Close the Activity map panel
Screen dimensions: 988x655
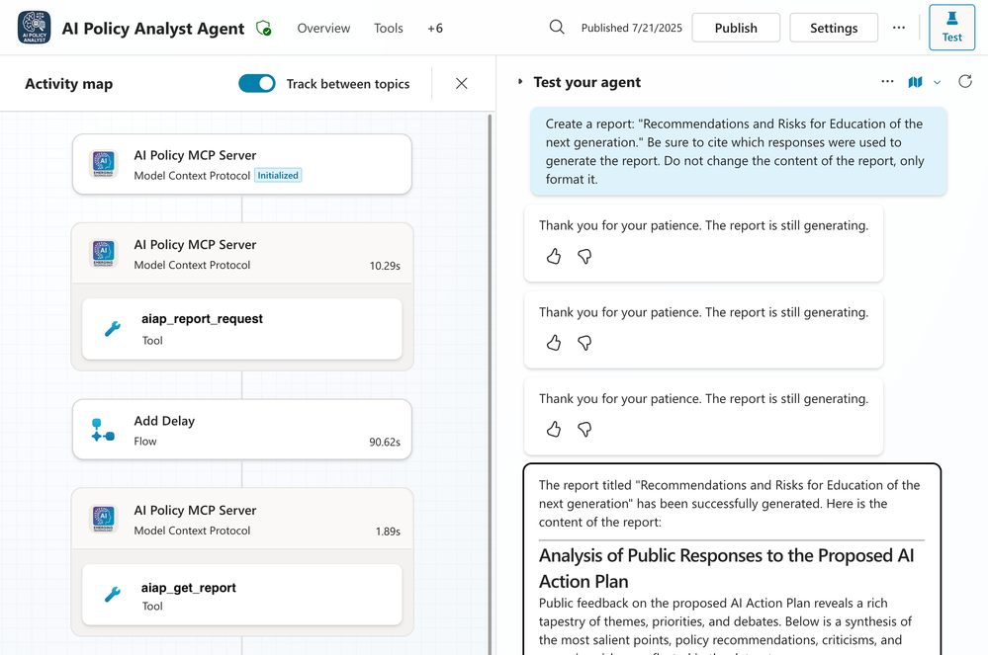click(x=461, y=83)
